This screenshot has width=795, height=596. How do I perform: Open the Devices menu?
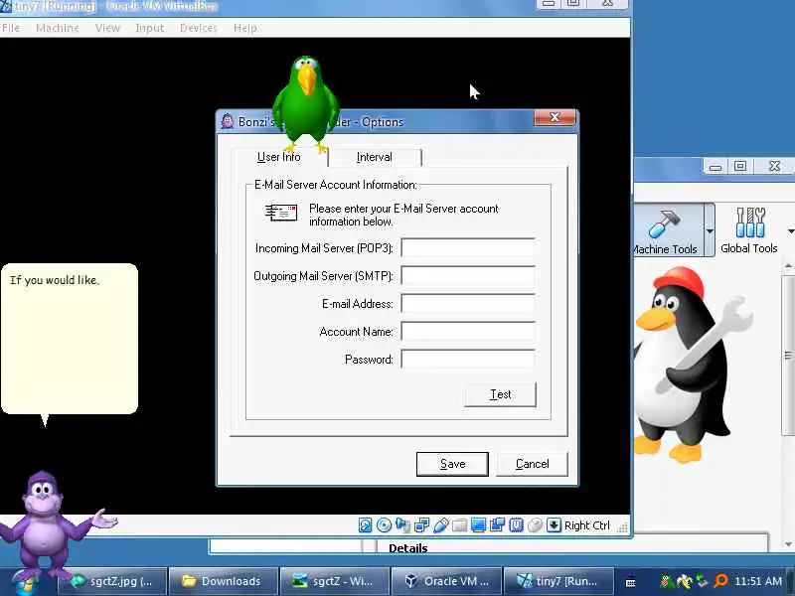click(x=198, y=28)
